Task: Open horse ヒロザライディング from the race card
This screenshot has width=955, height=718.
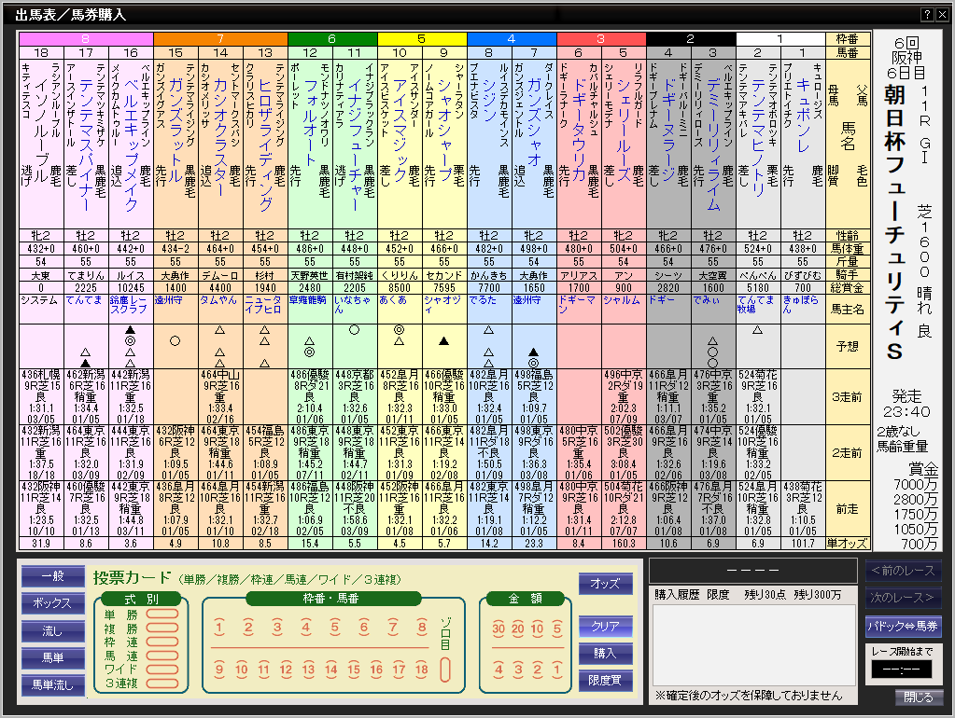Action: point(265,145)
